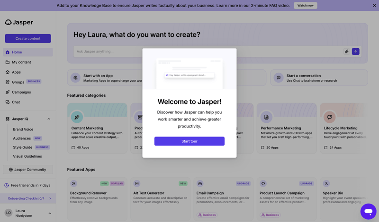Click the Content Marketing pen icon
379x222 pixels.
pos(77,117)
